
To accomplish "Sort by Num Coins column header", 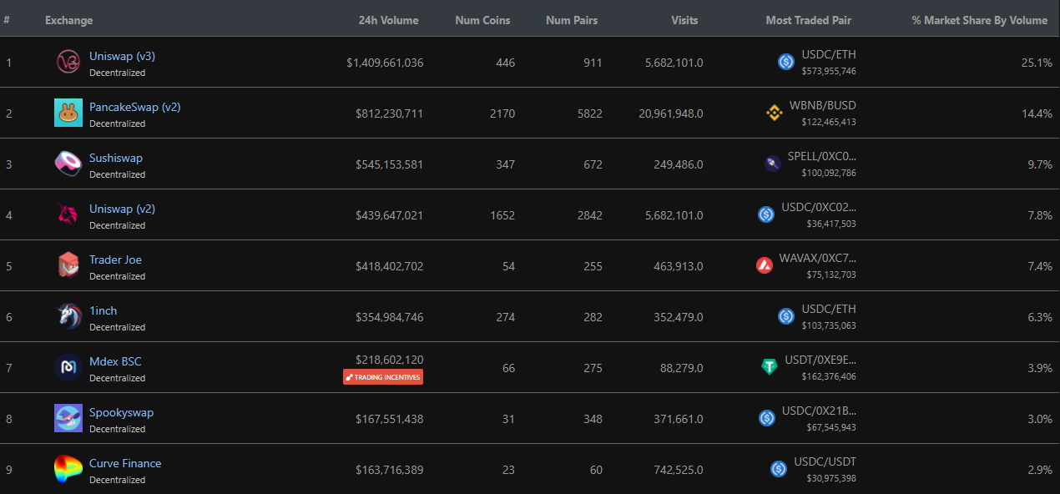I will 482,20.
